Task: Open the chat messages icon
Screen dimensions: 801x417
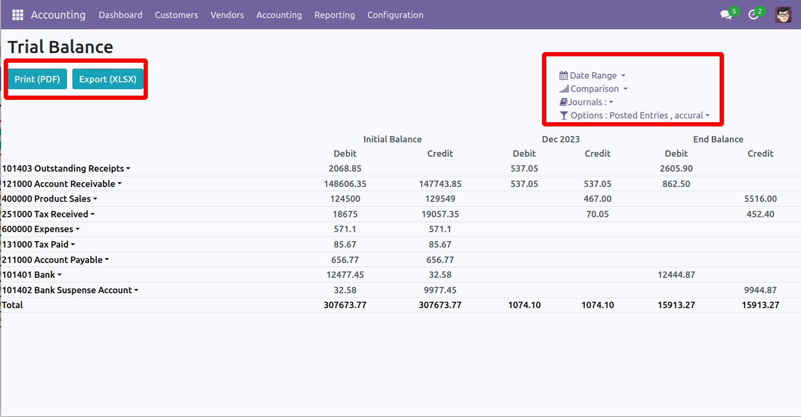Action: coord(726,15)
